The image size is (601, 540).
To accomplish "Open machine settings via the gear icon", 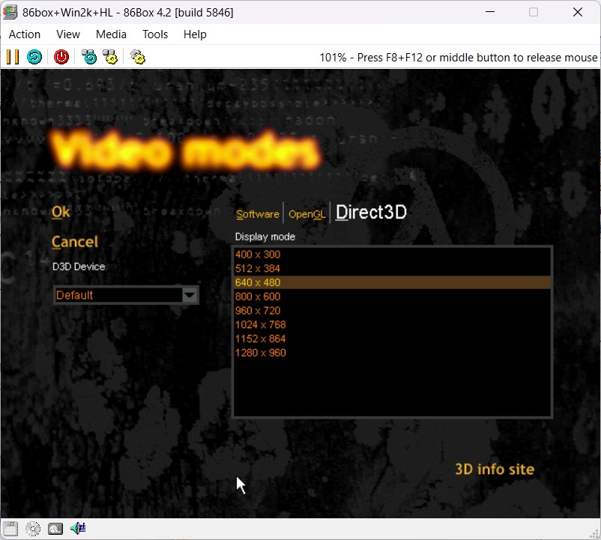I will click(x=138, y=57).
